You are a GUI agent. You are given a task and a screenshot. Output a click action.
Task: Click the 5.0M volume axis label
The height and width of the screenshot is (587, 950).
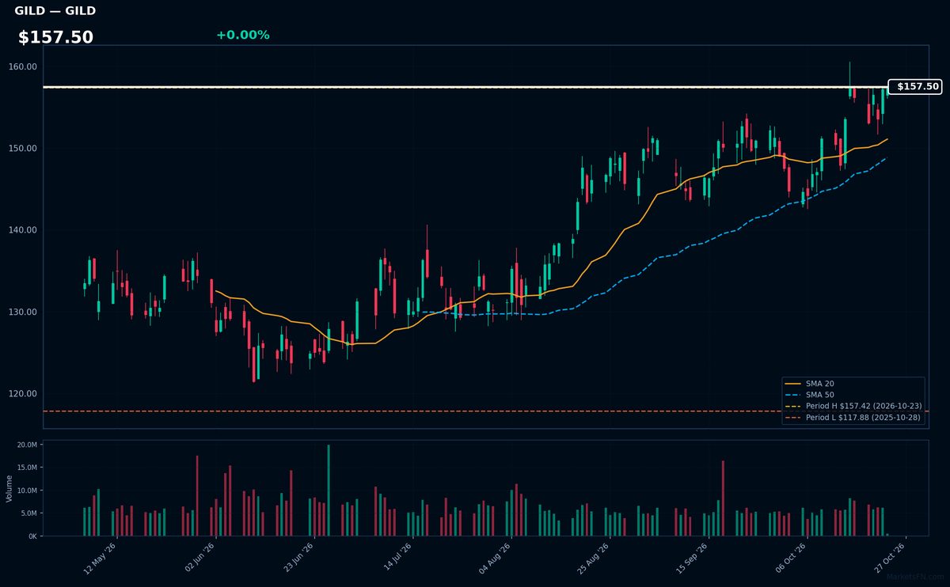point(28,513)
